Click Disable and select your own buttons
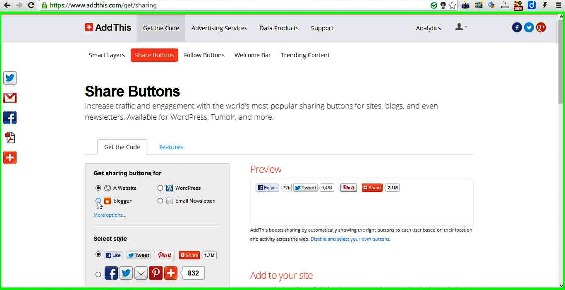The image size is (565, 290). (350, 239)
